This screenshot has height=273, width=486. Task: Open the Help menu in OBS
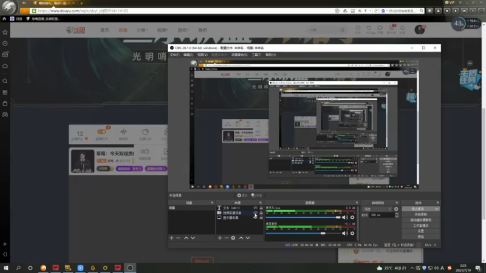[270, 55]
